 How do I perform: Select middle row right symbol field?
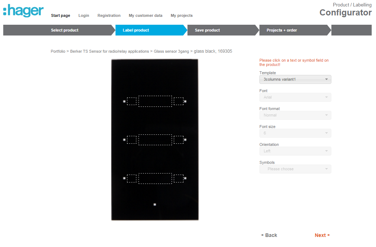coord(179,140)
